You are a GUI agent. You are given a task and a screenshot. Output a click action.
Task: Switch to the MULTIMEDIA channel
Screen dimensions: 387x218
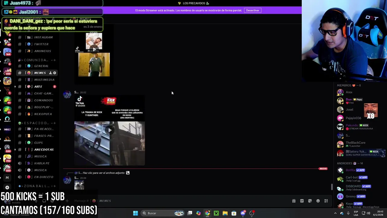pyautogui.click(x=37, y=80)
